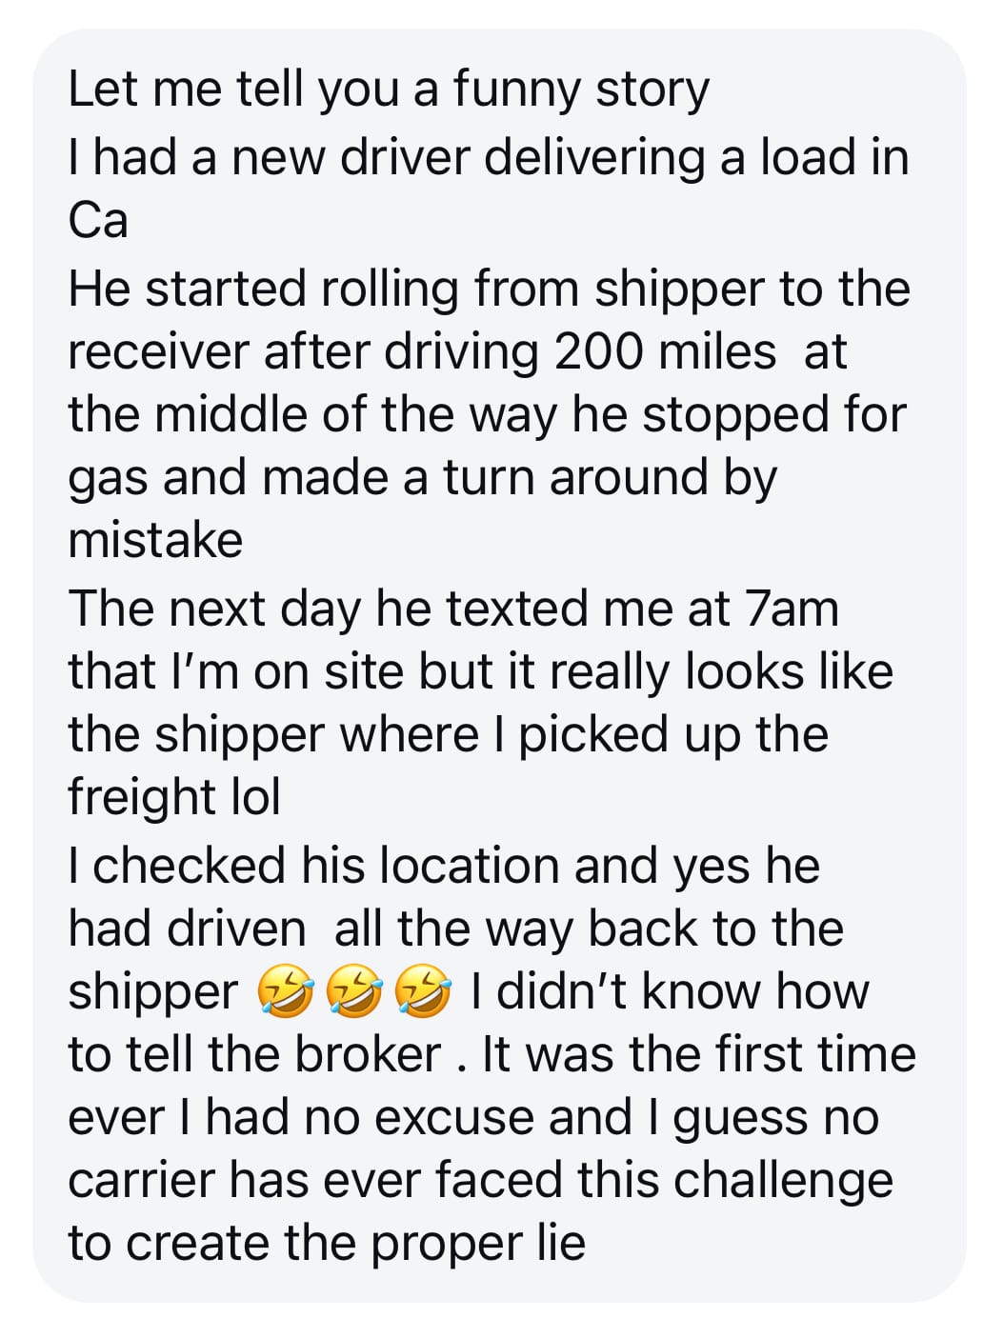Click the text "freight lol"

tap(174, 797)
